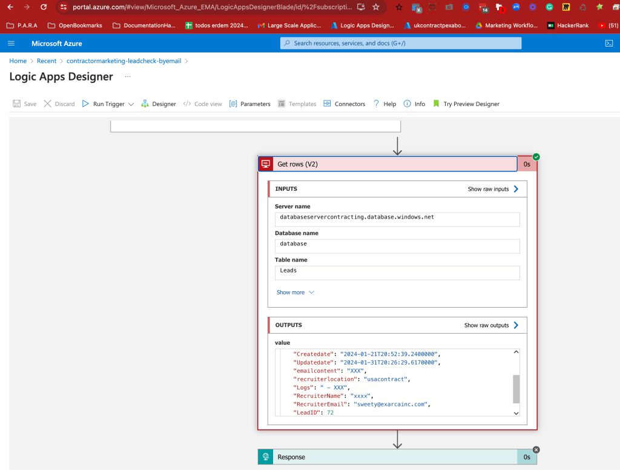The image size is (620, 473).
Task: Open the Marketing Workflo... bookmark
Action: pyautogui.click(x=507, y=25)
